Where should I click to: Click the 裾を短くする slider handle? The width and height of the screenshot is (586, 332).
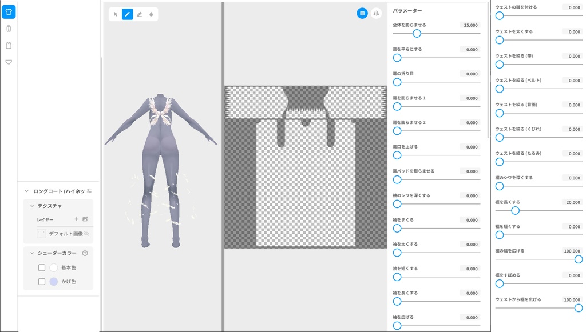pos(500,235)
